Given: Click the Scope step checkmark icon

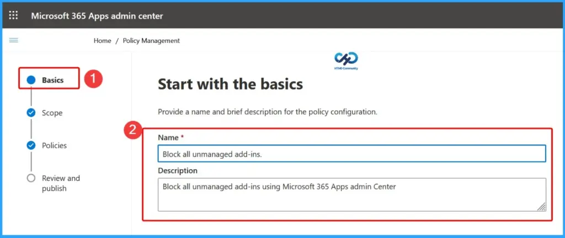Looking at the screenshot, I should click(x=31, y=113).
